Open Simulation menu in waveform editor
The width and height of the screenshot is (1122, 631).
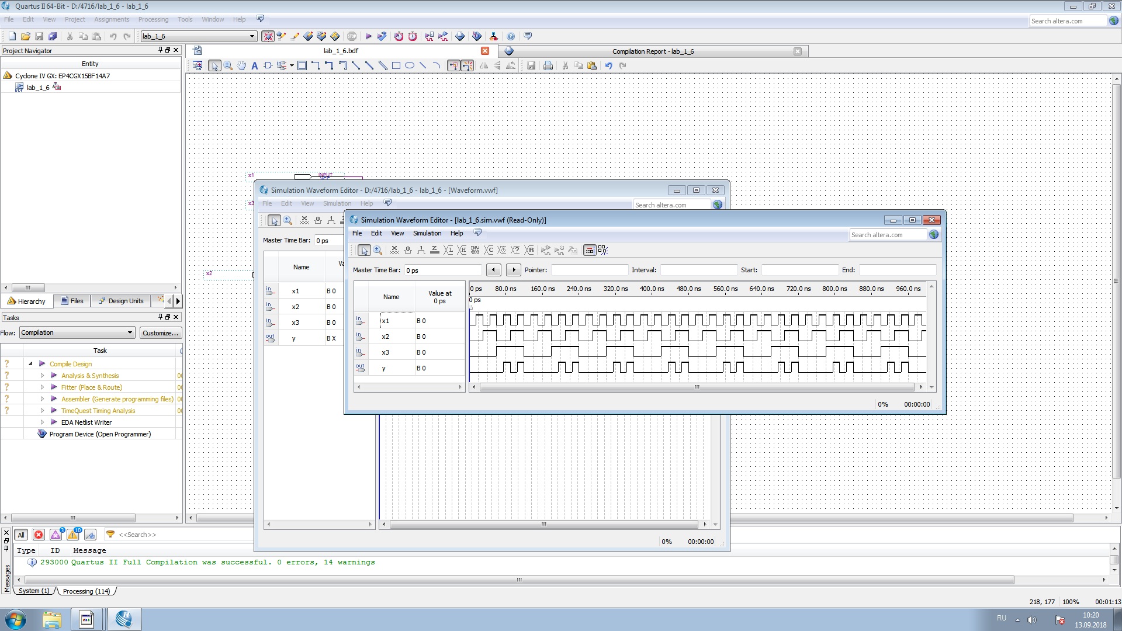tap(427, 233)
